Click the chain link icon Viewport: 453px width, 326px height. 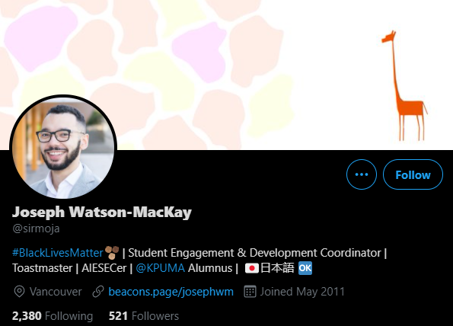tap(98, 292)
